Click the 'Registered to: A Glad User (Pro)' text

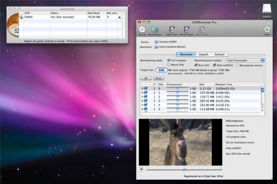(203, 176)
